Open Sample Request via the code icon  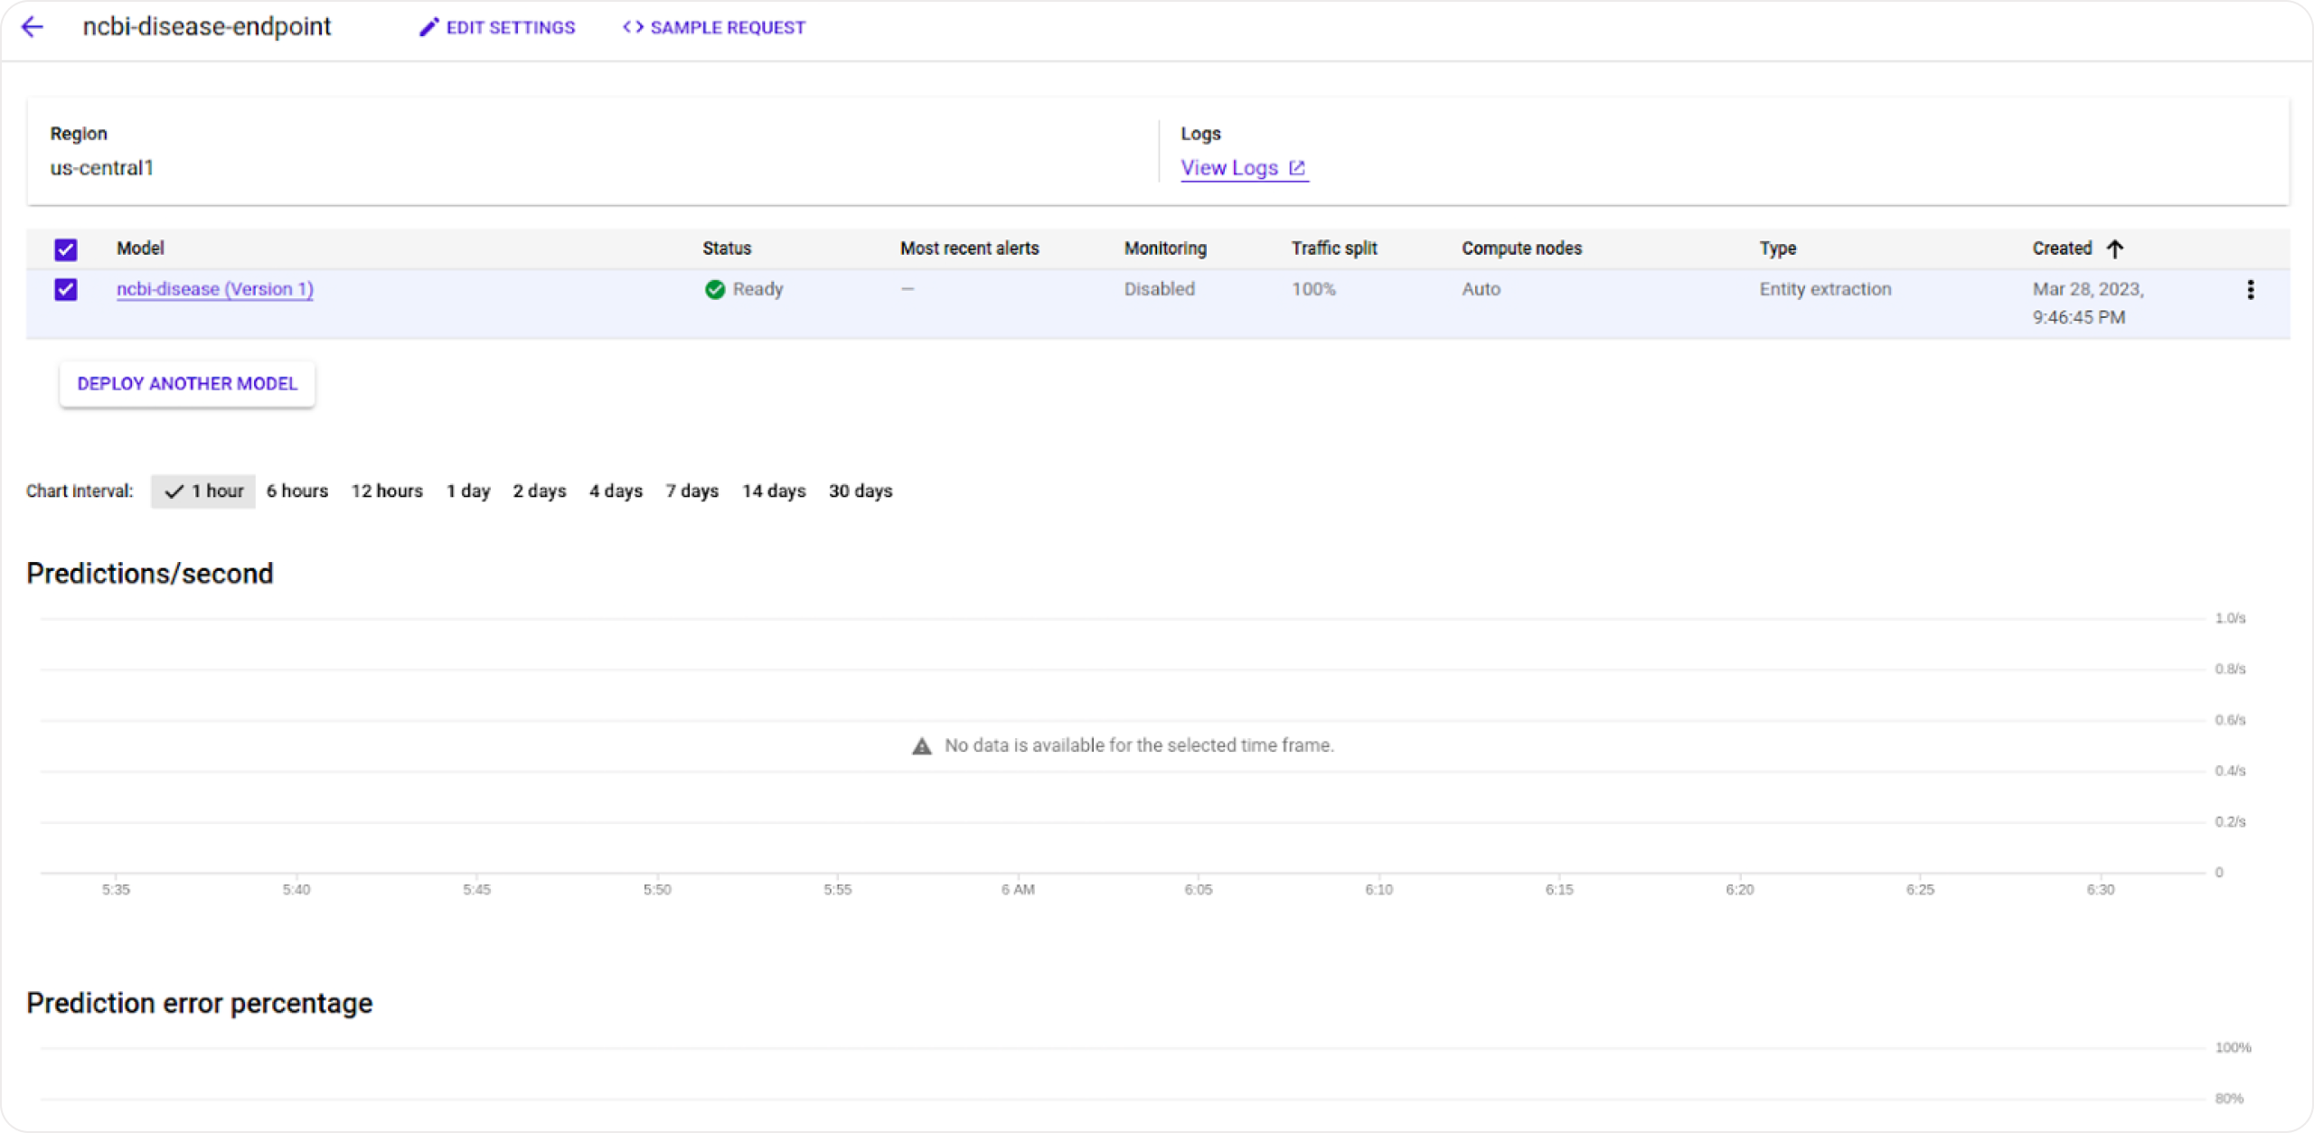(633, 26)
